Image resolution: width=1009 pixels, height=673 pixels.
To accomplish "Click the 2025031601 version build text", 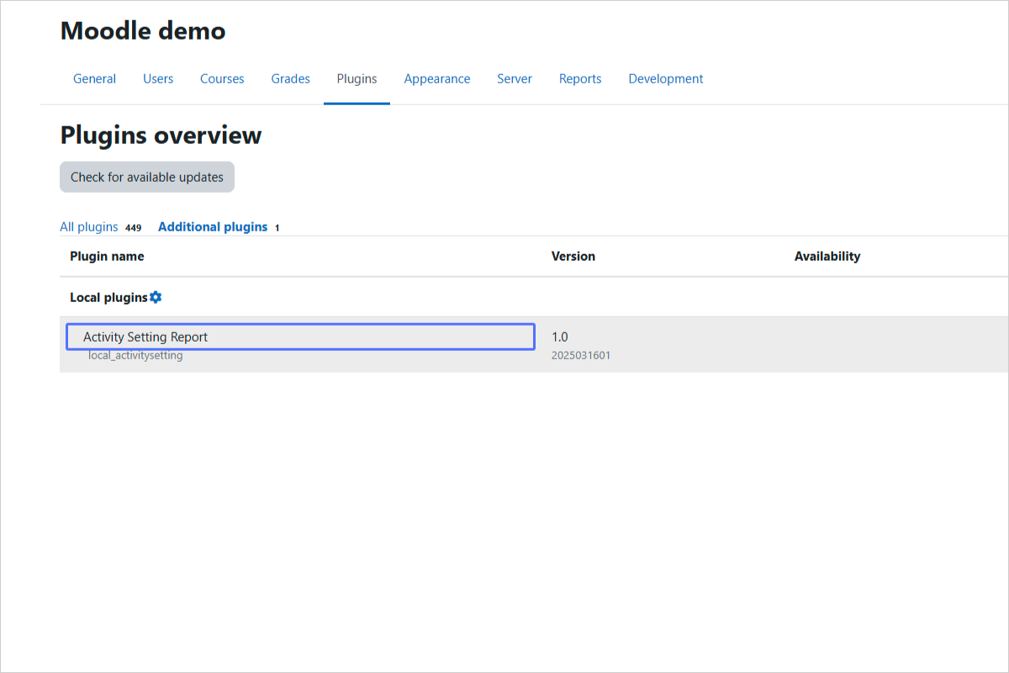I will pos(581,356).
